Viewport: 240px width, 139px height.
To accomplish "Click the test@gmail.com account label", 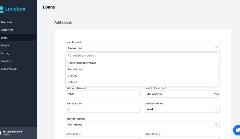I will (12, 132).
